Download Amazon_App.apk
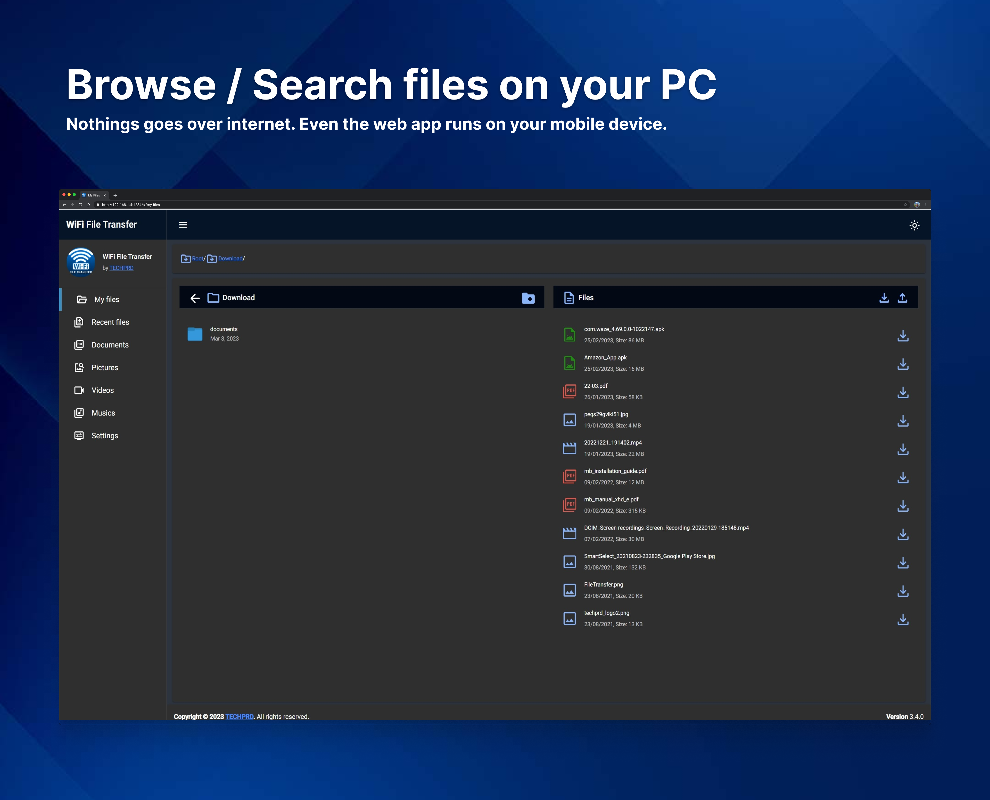 (x=903, y=364)
